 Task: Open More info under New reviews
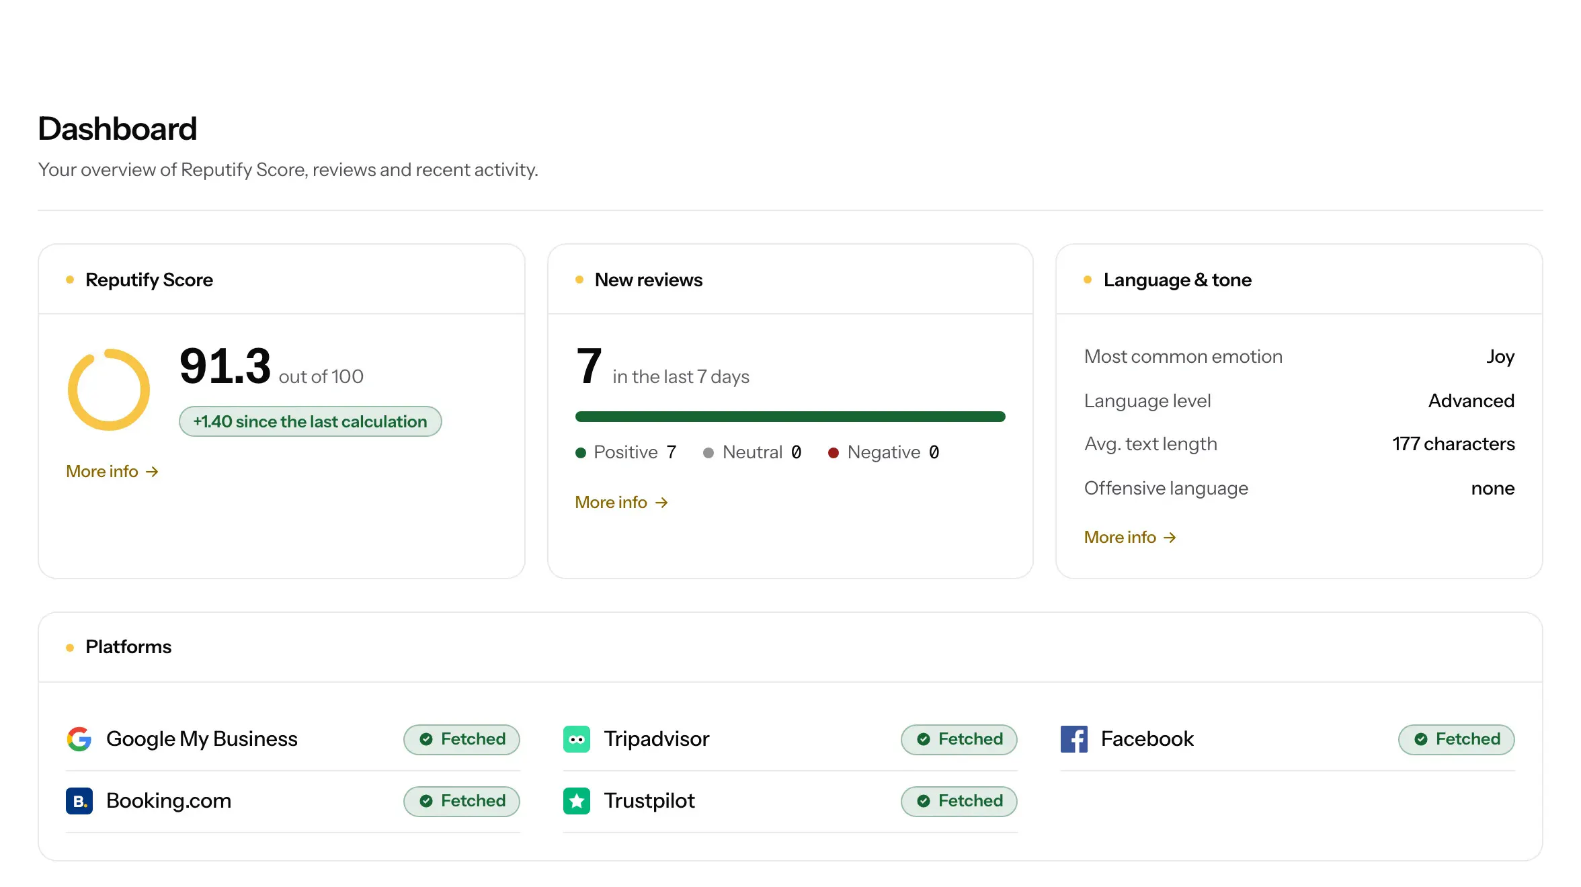point(622,503)
